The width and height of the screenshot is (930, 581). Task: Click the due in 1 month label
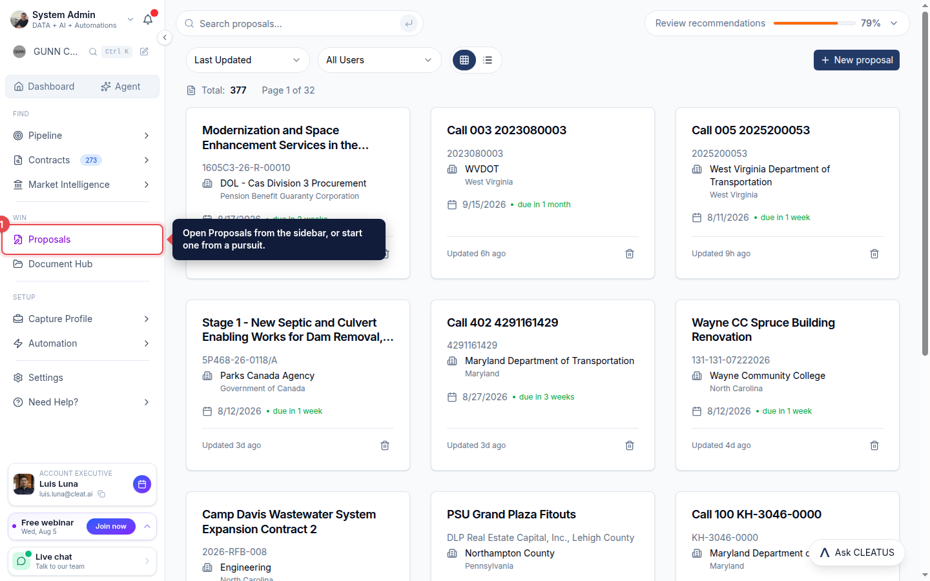click(544, 205)
